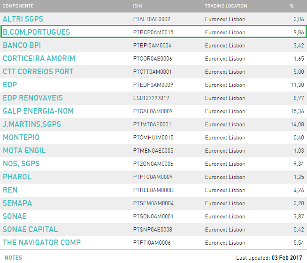Open the SONAE component link
The height and width of the screenshot is (263, 307).
[x=15, y=216]
